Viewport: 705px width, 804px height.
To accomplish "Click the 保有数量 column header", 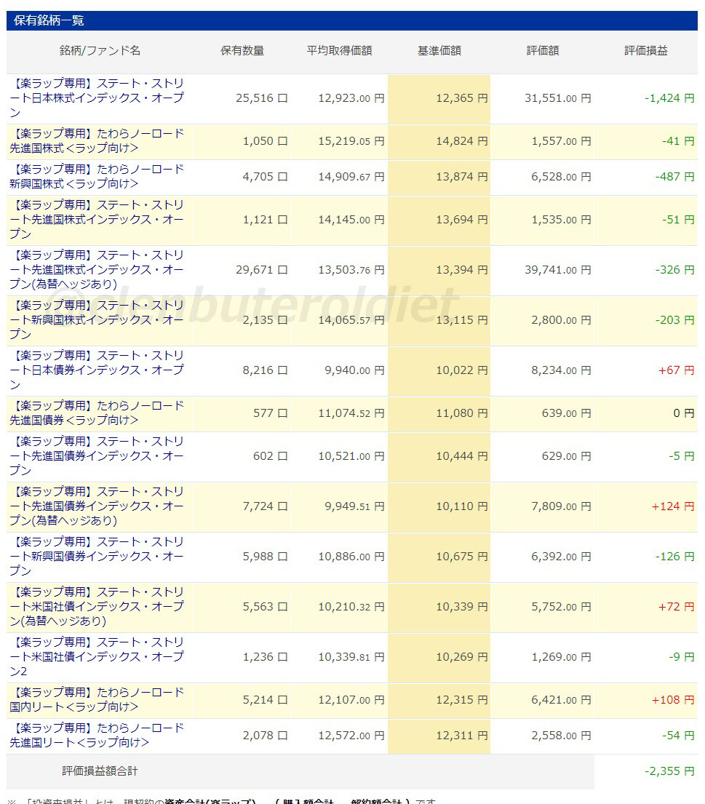I will pos(242,50).
